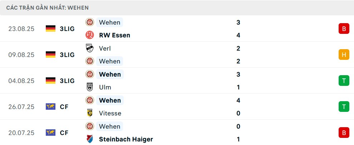Select the CF competition label on 20.07.25
The image size is (354, 145).
coord(64,133)
